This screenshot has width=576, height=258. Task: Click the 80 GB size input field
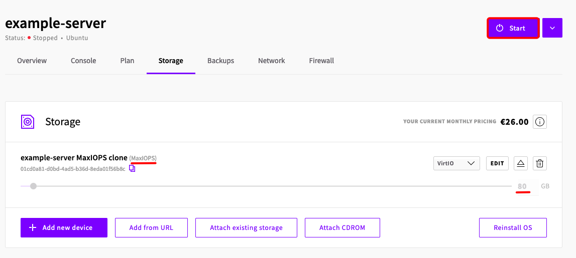(527, 186)
